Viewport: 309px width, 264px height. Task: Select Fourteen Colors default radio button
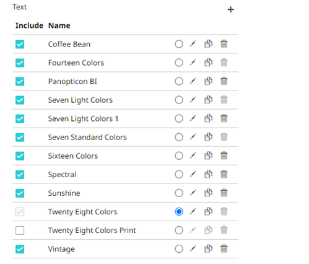click(179, 63)
